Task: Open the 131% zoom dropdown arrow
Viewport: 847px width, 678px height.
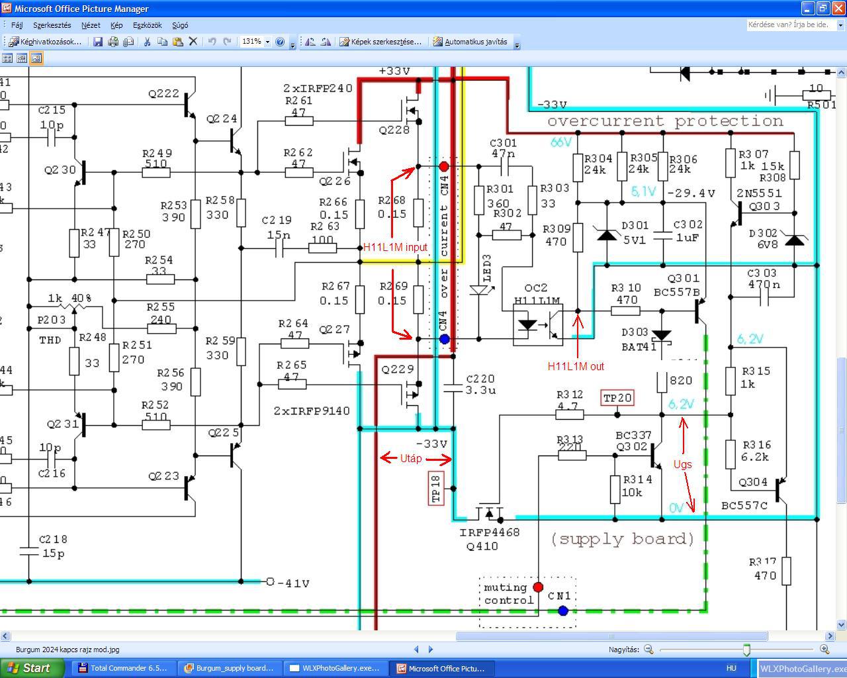Action: coord(267,42)
